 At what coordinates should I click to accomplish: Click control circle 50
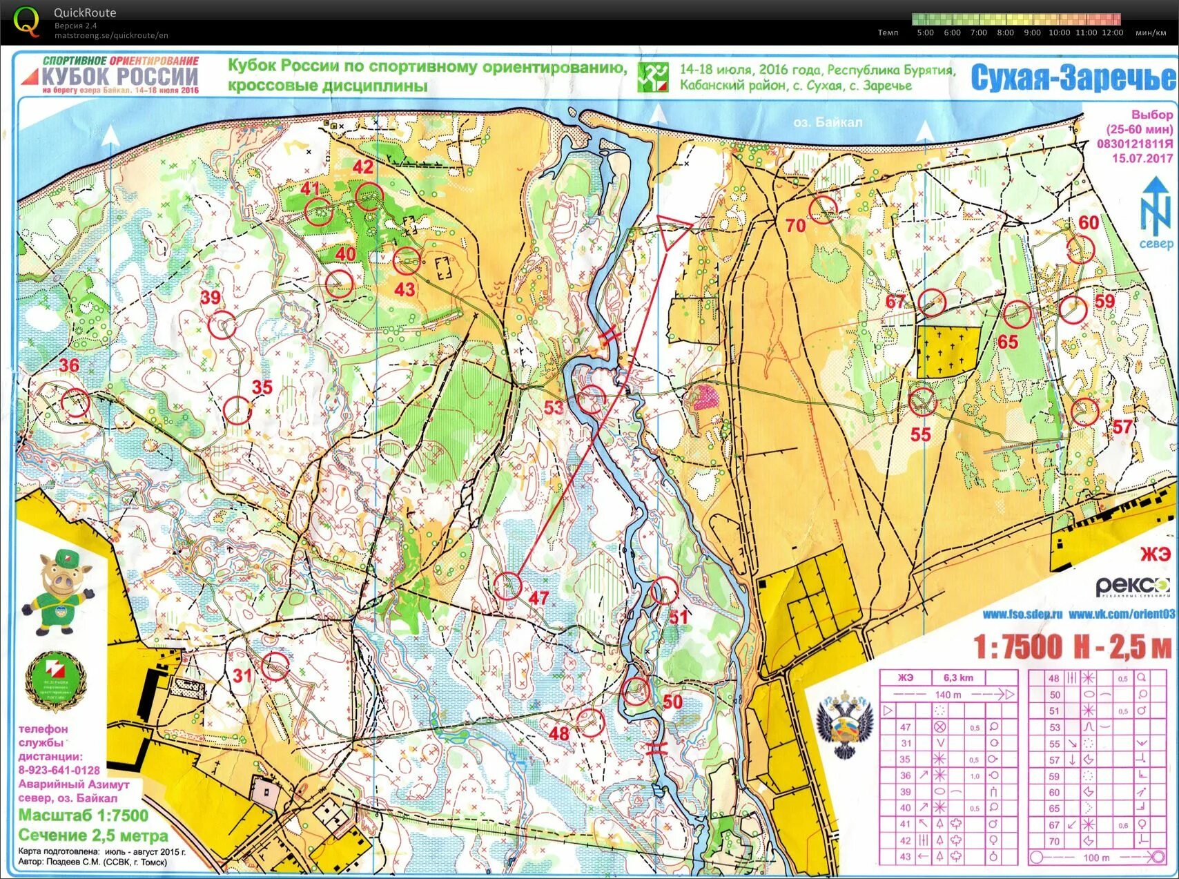[x=636, y=690]
